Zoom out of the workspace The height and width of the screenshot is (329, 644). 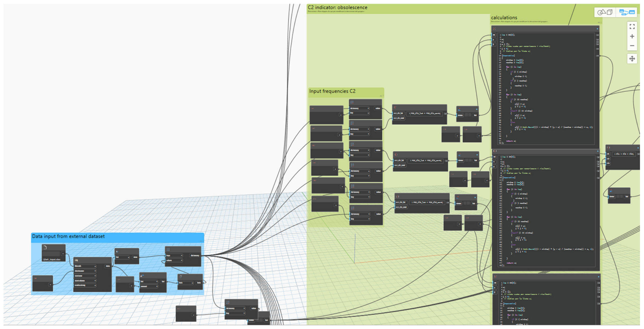click(632, 46)
